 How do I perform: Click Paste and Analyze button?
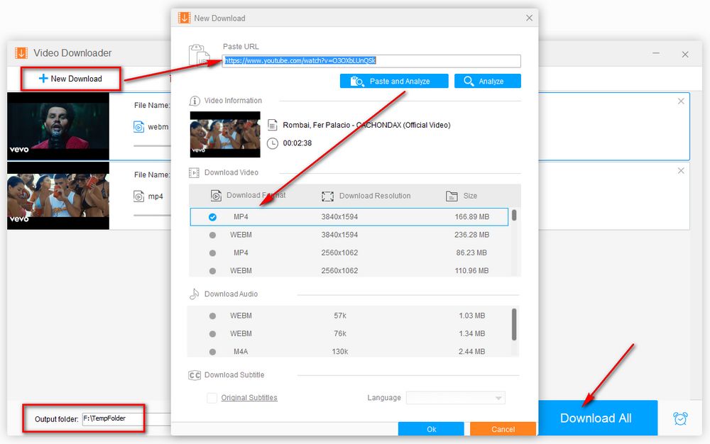click(x=394, y=82)
